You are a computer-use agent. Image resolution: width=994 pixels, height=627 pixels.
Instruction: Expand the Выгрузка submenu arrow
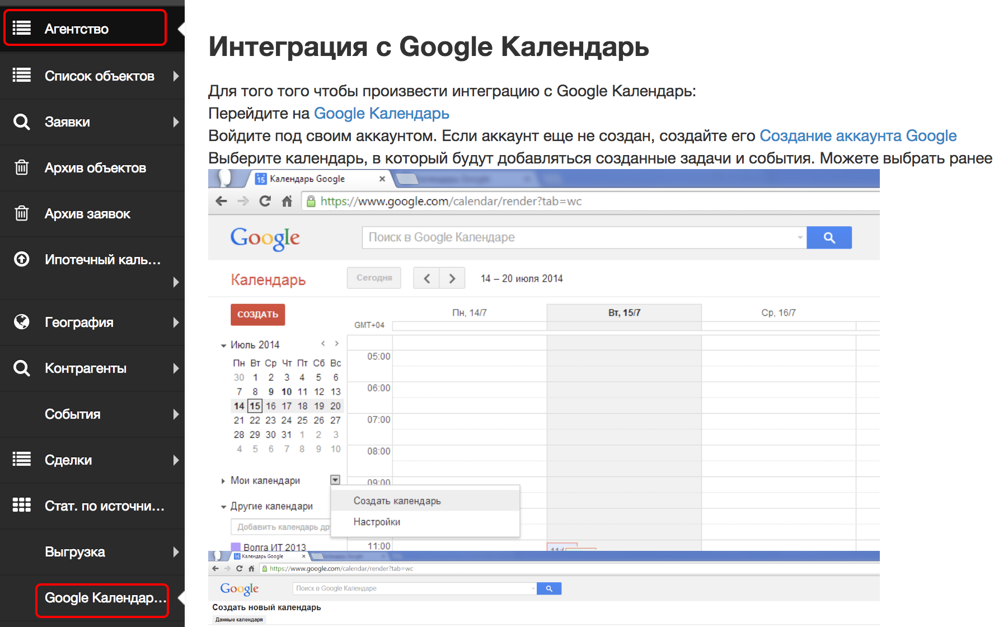pos(176,551)
